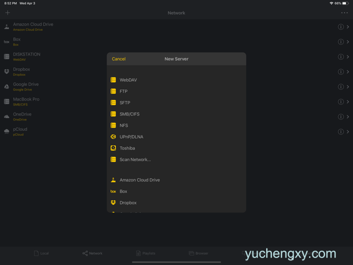Pick NFS label in server list

tap(124, 125)
